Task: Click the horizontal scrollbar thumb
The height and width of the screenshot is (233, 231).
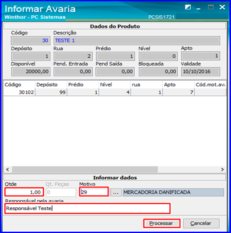Action: [x=85, y=169]
